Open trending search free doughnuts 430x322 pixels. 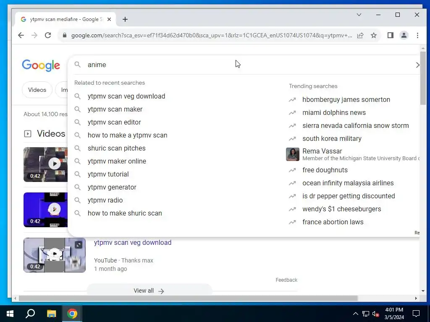point(325,170)
